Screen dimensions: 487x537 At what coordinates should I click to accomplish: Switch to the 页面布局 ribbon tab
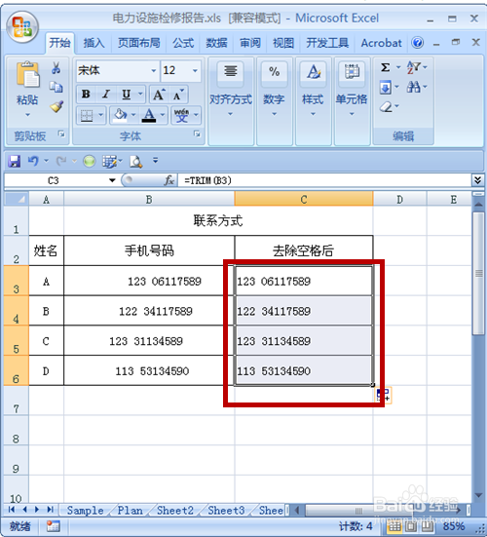pos(139,43)
